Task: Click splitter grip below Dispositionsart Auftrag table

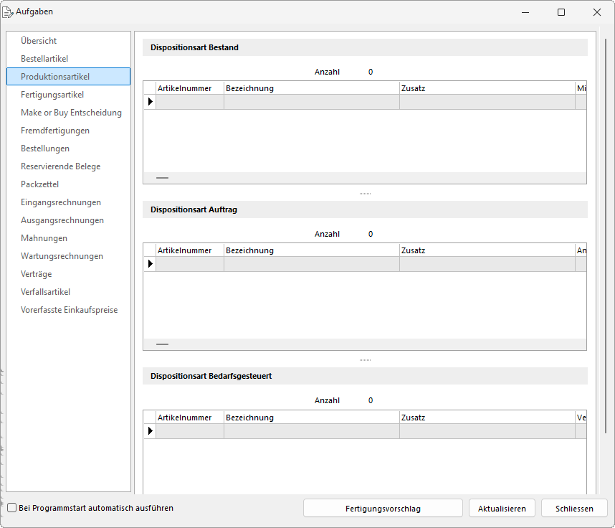Action: tap(365, 360)
